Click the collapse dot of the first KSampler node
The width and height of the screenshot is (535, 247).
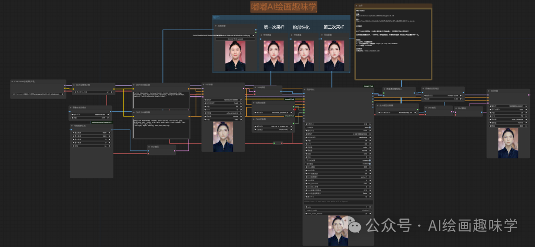click(204, 84)
